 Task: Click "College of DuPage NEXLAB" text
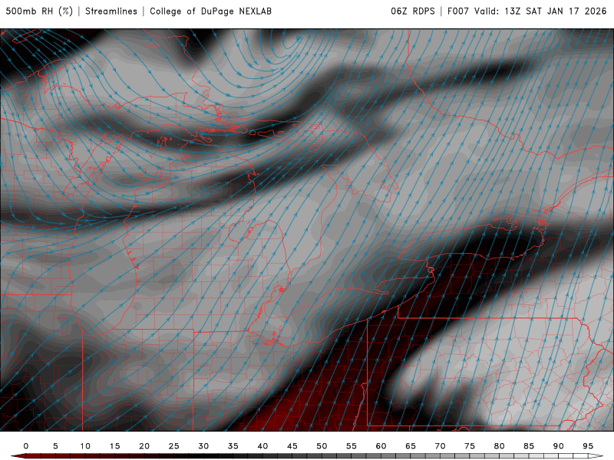coord(210,11)
